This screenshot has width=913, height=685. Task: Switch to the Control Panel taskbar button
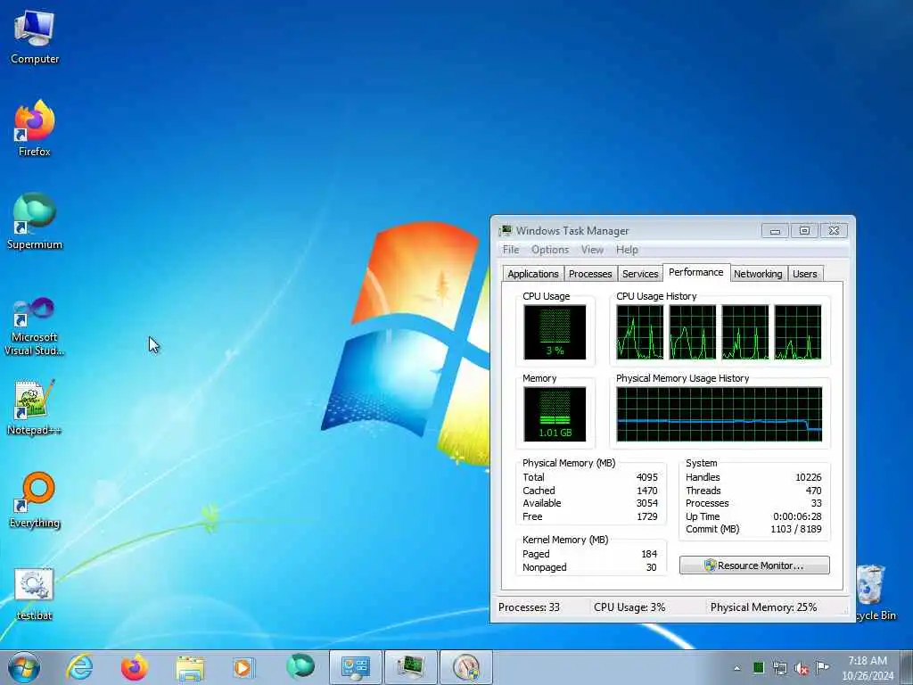[355, 667]
